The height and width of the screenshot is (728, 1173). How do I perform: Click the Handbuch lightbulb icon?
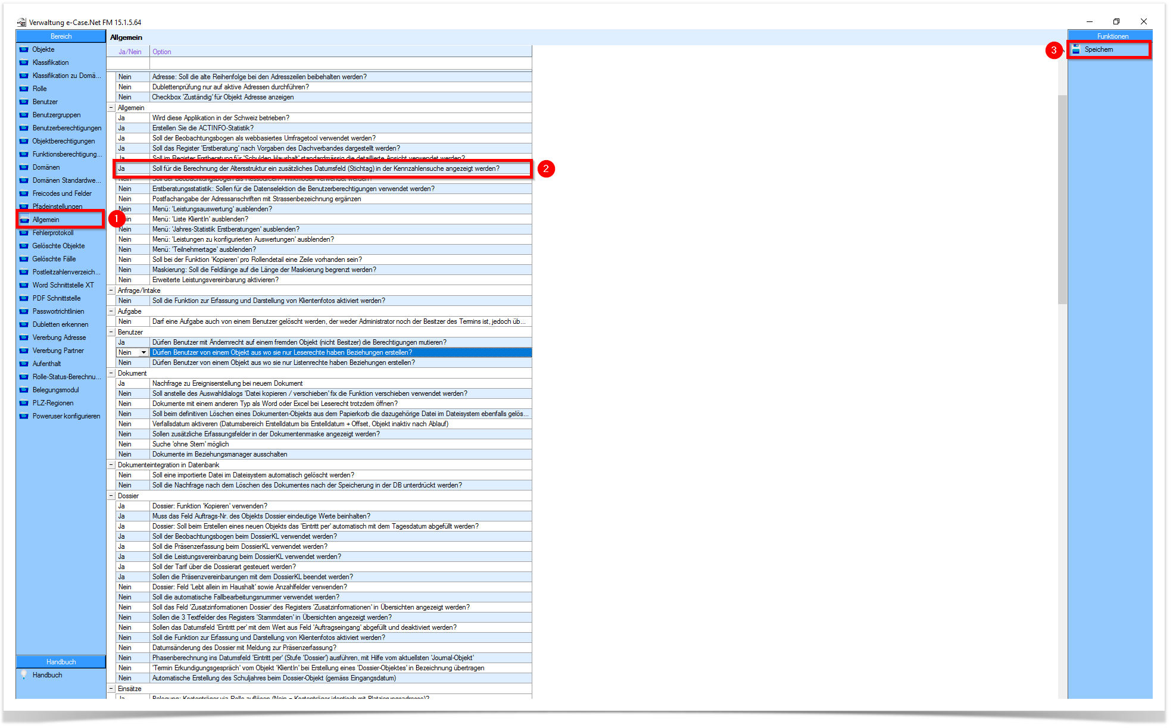coord(24,675)
